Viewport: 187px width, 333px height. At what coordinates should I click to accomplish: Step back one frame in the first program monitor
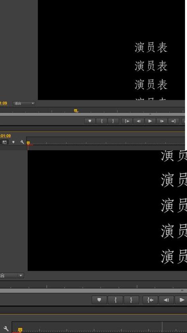click(x=138, y=121)
